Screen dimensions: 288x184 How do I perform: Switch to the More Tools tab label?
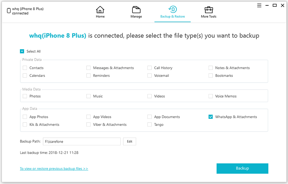209,16
